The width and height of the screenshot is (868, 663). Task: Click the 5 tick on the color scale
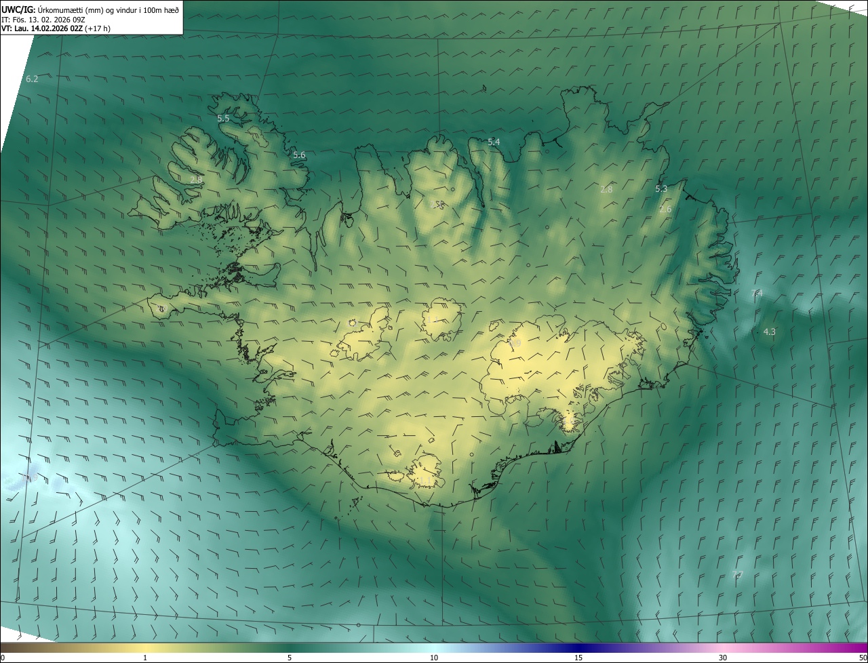(x=290, y=658)
